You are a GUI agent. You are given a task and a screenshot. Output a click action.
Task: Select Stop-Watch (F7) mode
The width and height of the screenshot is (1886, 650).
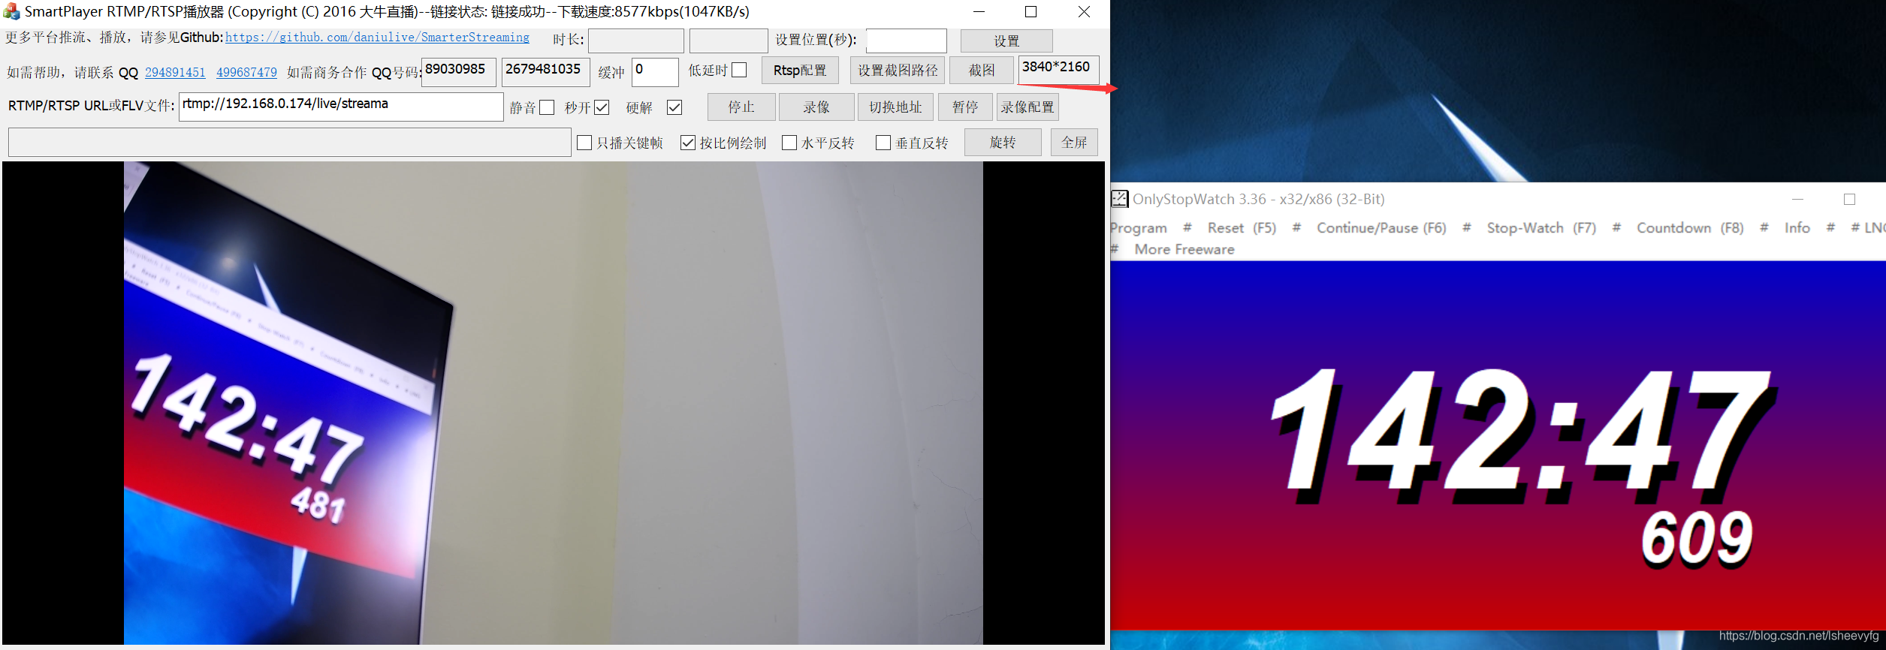(x=1541, y=228)
